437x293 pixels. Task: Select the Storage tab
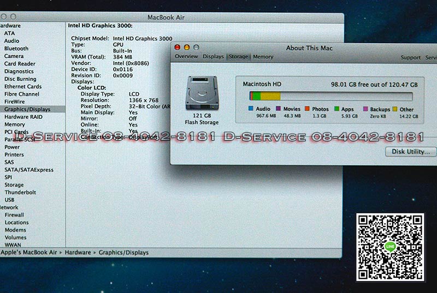(238, 57)
